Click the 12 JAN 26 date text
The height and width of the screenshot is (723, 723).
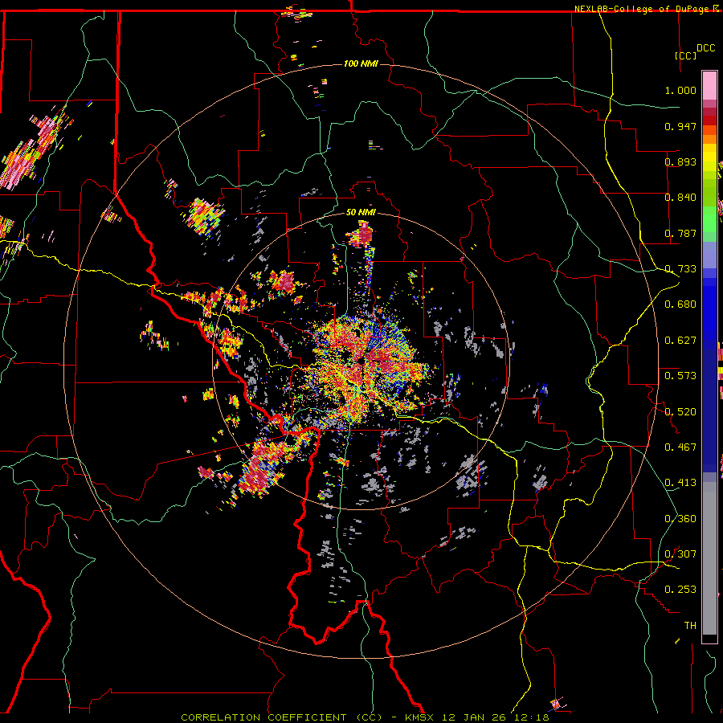[473, 717]
